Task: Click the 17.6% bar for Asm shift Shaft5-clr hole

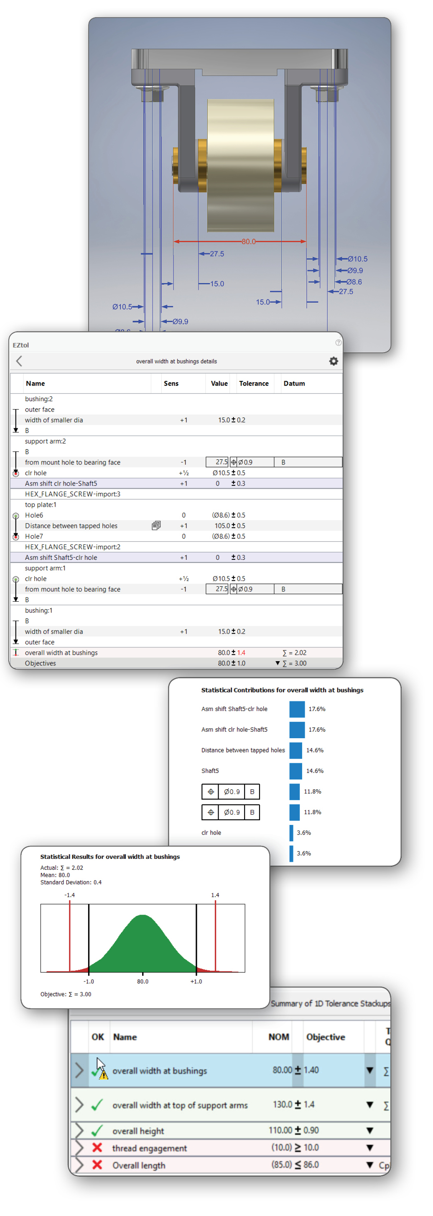Action: [x=297, y=709]
